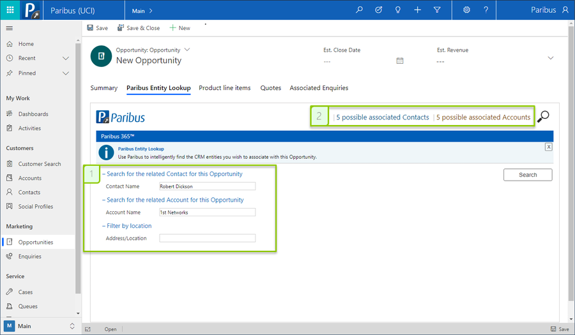Viewport: 575px width, 335px height.
Task: Click the Account Name input field
Action: 207,212
